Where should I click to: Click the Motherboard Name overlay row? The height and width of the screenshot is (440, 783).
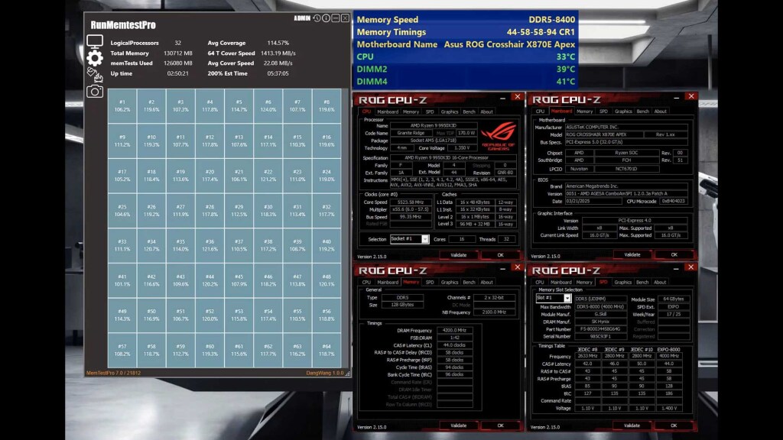click(x=466, y=44)
